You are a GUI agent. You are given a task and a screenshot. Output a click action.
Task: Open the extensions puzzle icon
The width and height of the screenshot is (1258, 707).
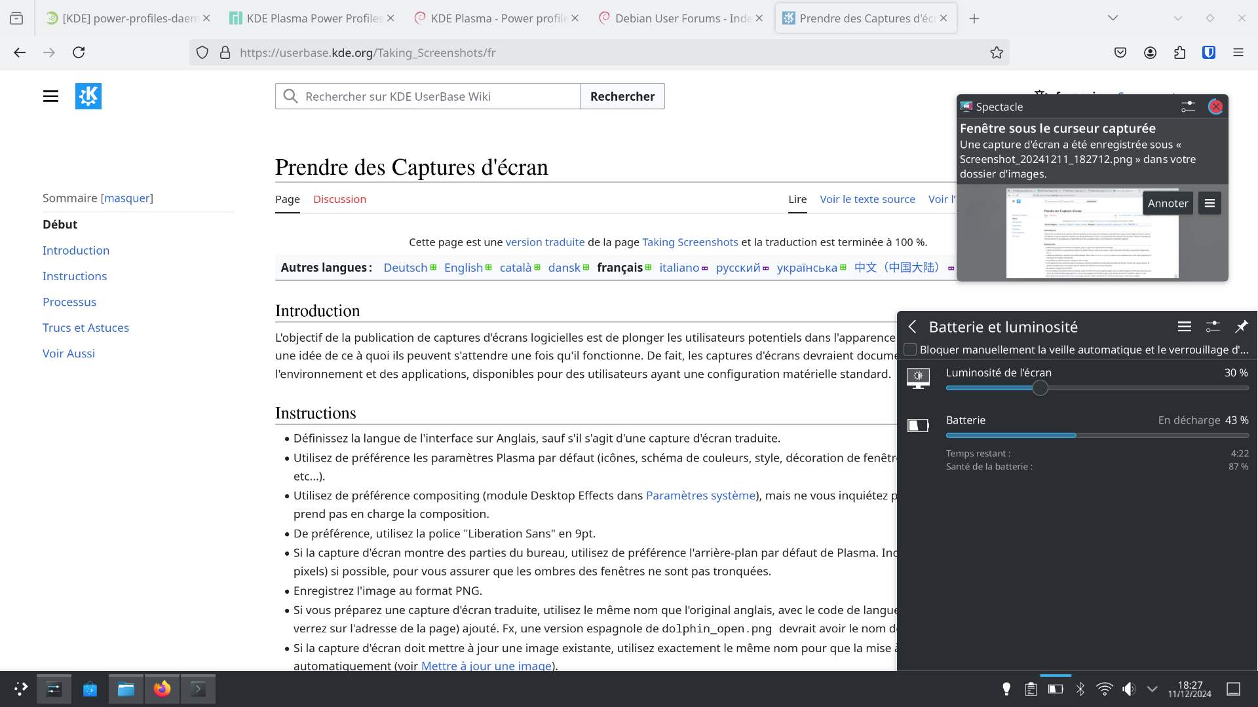point(1179,52)
